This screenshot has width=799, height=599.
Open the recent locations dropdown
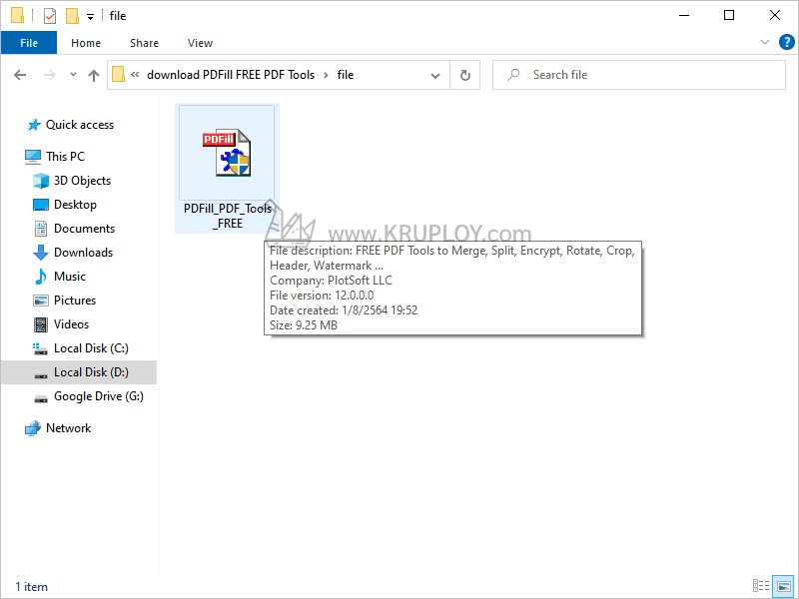pos(73,75)
